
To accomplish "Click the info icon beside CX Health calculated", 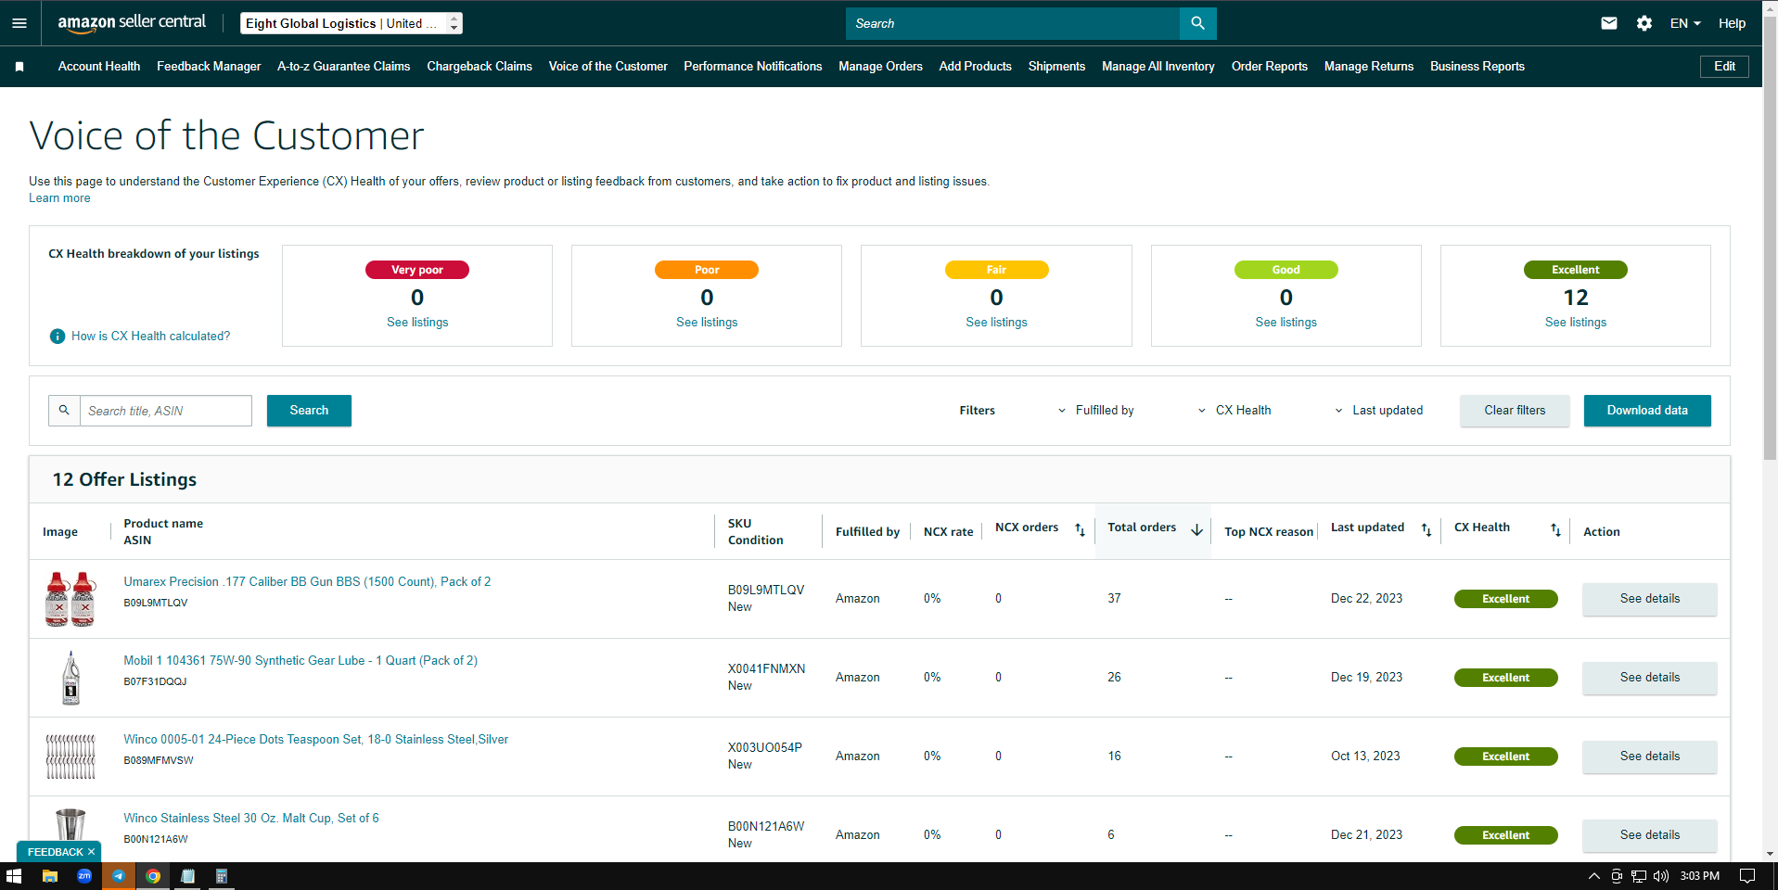I will [58, 337].
